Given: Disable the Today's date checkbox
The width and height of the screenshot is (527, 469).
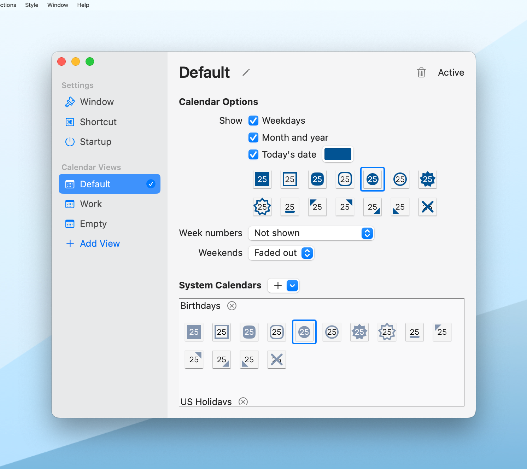Looking at the screenshot, I should click(x=253, y=154).
